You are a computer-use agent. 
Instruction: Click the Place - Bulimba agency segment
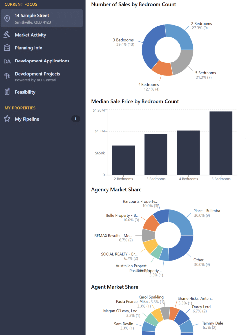coord(182,221)
